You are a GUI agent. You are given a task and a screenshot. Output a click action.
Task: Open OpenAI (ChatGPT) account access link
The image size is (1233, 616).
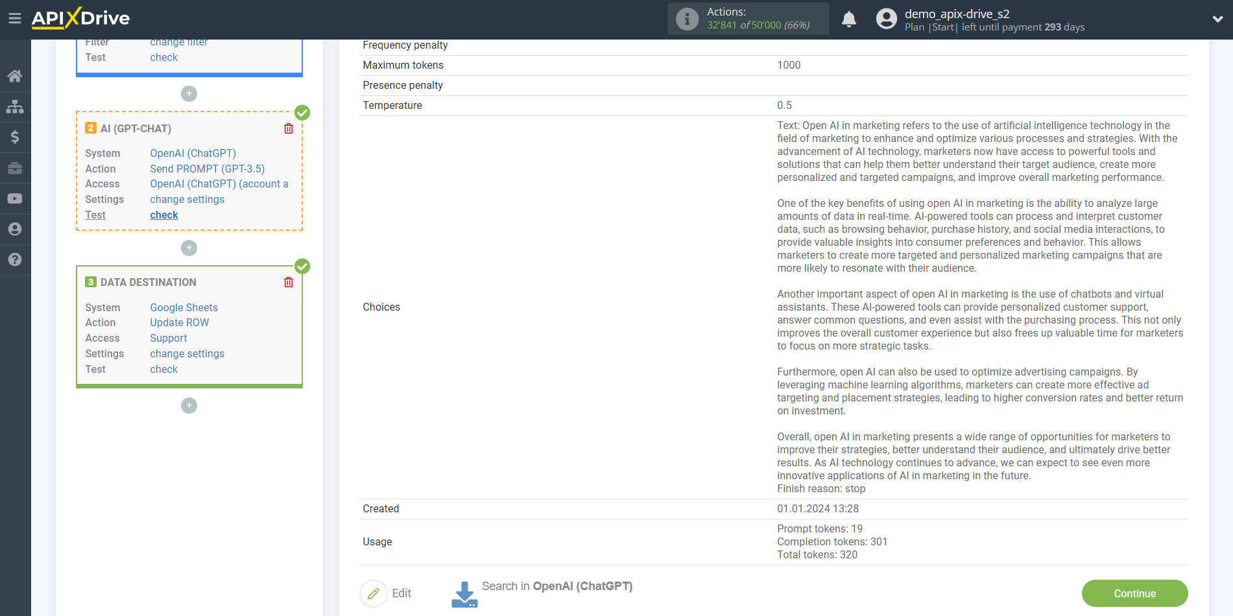219,184
